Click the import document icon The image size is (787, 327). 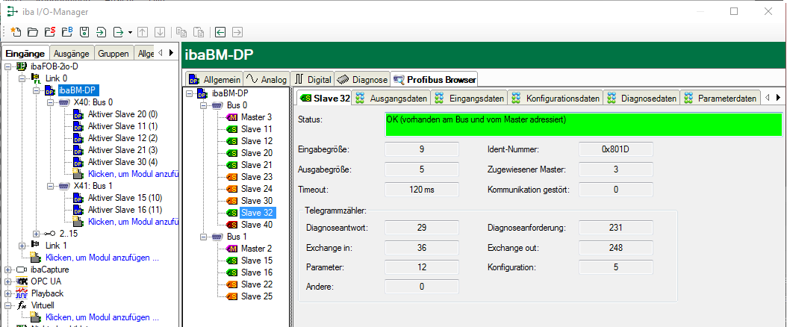(102, 32)
